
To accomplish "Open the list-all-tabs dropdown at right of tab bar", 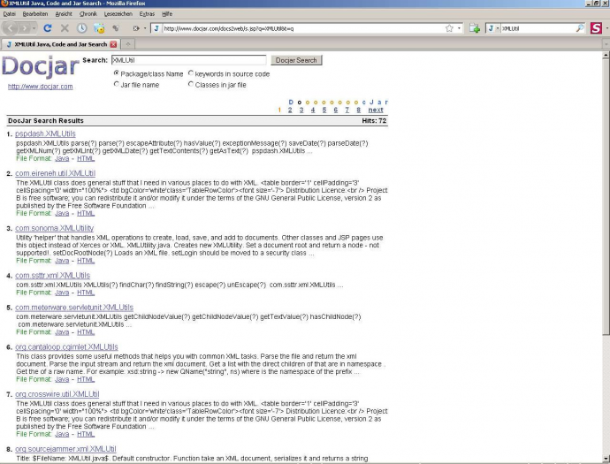I will (606, 44).
